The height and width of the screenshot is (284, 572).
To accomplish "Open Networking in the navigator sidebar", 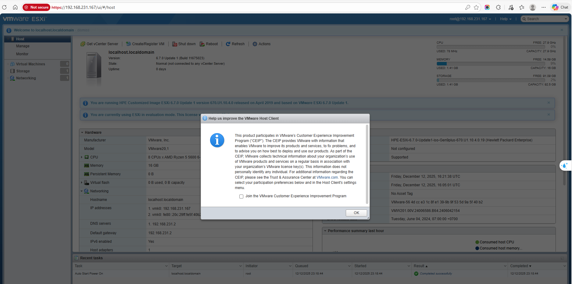I will pyautogui.click(x=26, y=78).
